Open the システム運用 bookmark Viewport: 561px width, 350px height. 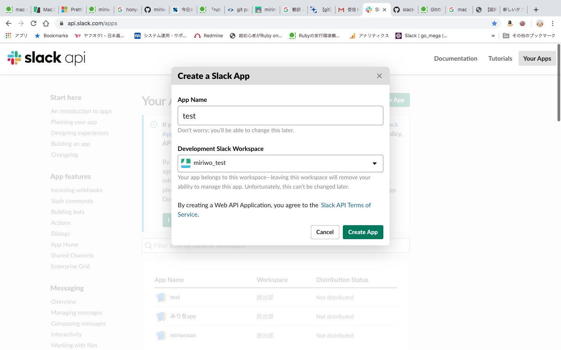[x=161, y=35]
